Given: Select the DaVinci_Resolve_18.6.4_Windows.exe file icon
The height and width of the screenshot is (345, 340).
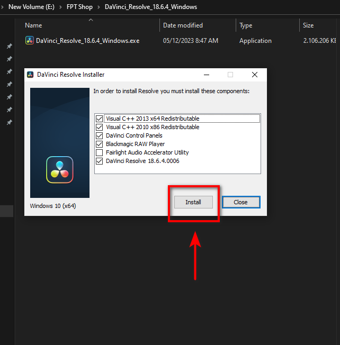Looking at the screenshot, I should pyautogui.click(x=30, y=41).
